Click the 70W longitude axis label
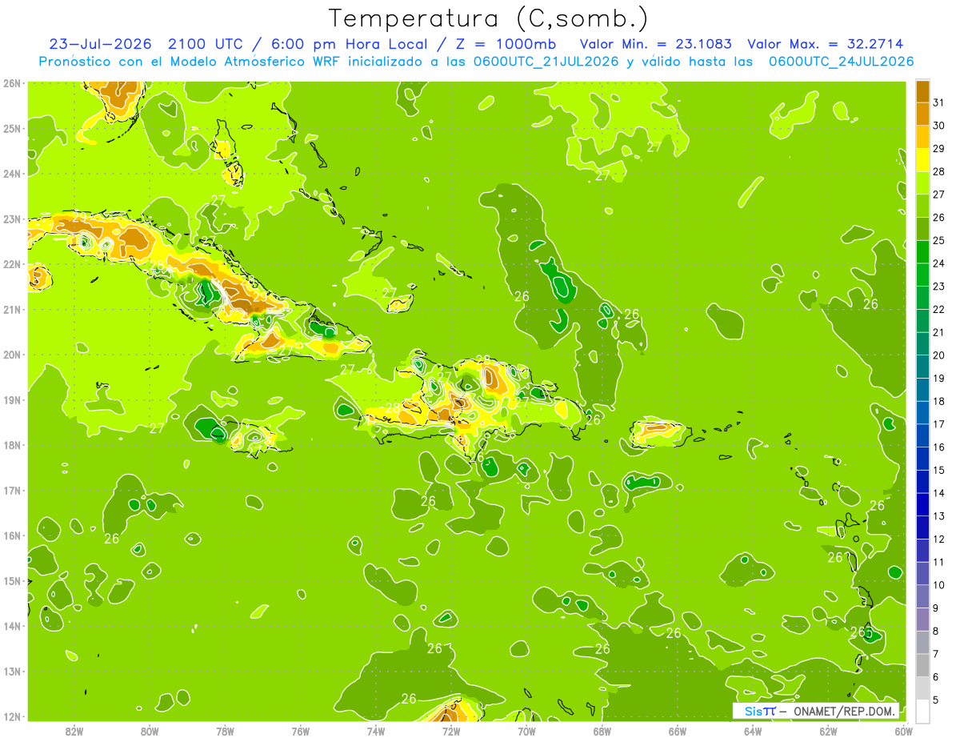960x742 pixels. 526,731
